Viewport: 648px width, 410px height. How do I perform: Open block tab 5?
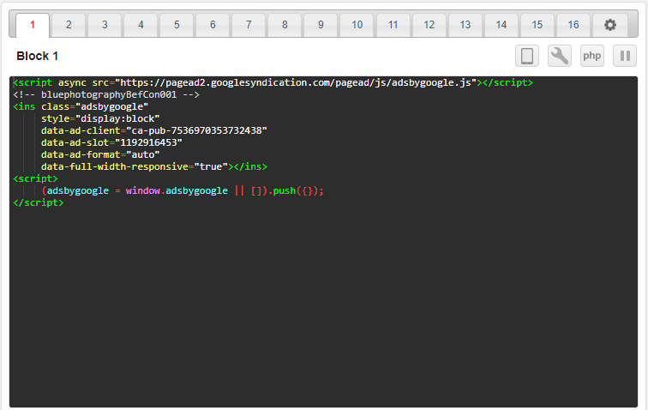tap(177, 25)
